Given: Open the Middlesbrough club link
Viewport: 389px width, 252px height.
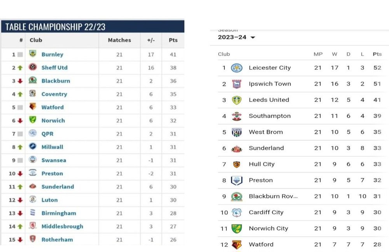Looking at the screenshot, I should [x=62, y=226].
